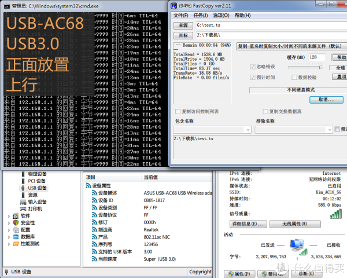Click the 设备属性 header icon
347x278 pixels.
(88, 185)
